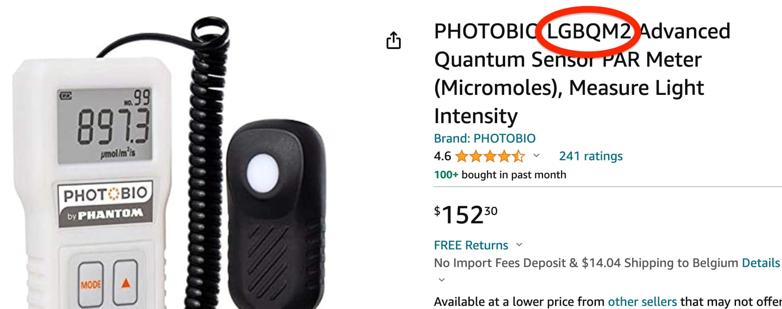Click the FREE Returns link text
The width and height of the screenshot is (782, 309).
[471, 245]
